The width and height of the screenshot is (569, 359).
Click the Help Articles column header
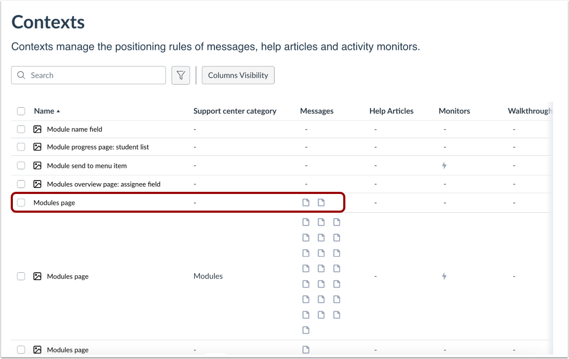click(391, 111)
